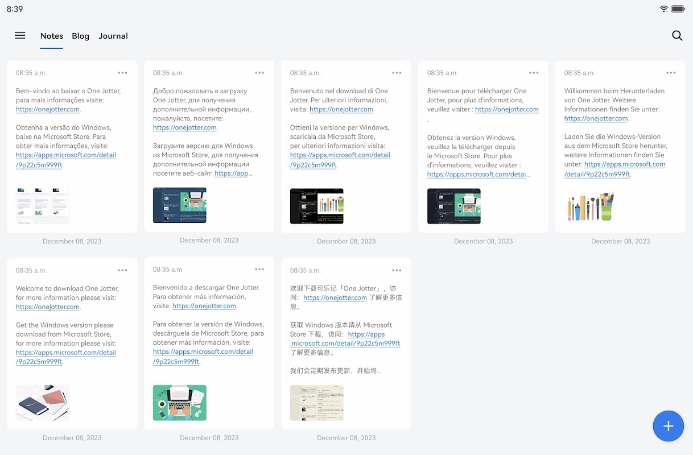Open onejotter.com link in the Russian note
The width and height of the screenshot is (693, 455).
click(x=185, y=127)
